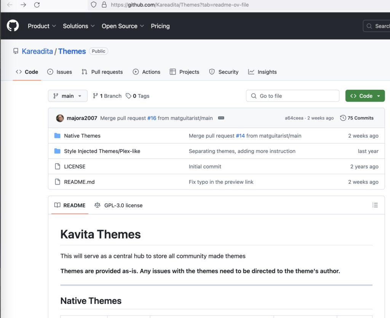
Task: Click the GitHub Octocat logo
Action: tap(13, 25)
